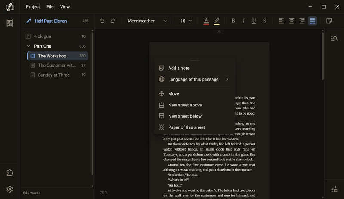Viewport: 344px width, 199px height.
Task: Choose Move from the context menu
Action: click(x=194, y=93)
